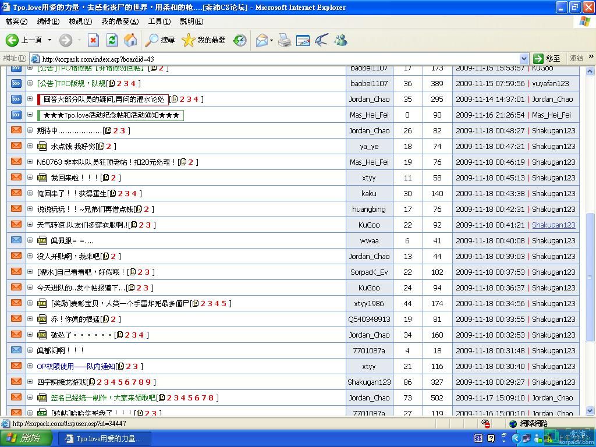This screenshot has width=596, height=447.
Task: Open the 工具(T) menu
Action: pyautogui.click(x=159, y=22)
